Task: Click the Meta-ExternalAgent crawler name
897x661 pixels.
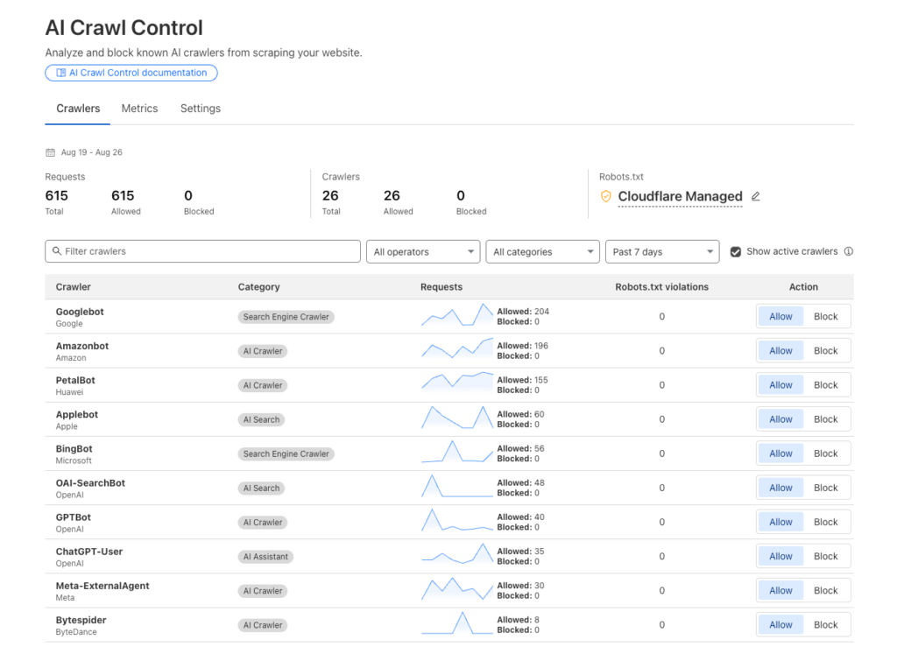Action: pyautogui.click(x=102, y=586)
